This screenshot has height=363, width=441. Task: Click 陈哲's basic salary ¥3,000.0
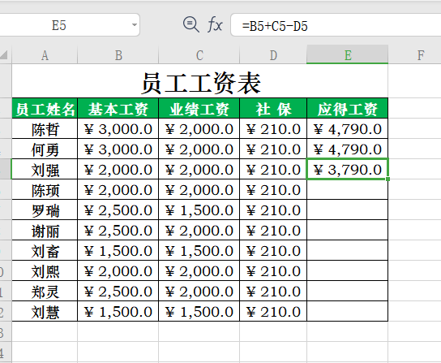click(x=118, y=128)
